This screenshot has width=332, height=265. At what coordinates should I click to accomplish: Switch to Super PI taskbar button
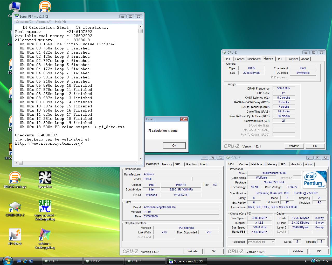(187, 261)
